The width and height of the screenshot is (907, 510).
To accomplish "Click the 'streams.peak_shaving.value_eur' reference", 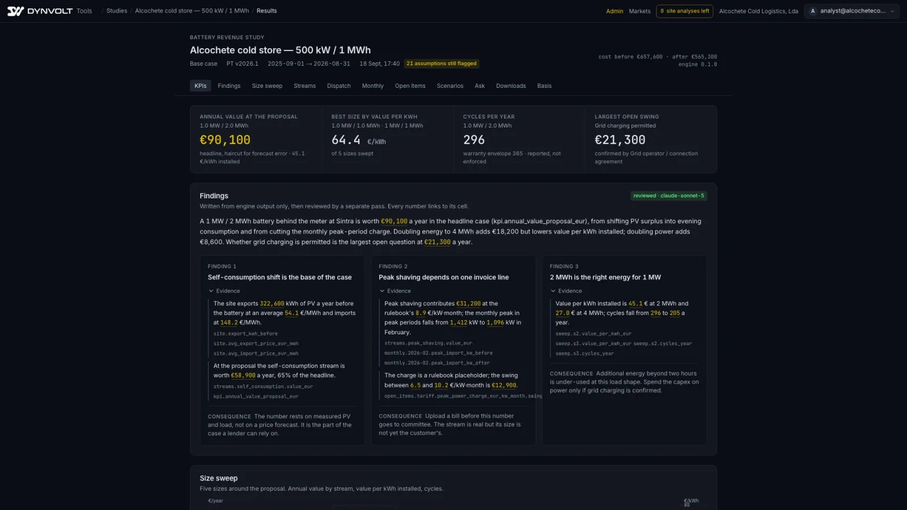I will [x=428, y=343].
